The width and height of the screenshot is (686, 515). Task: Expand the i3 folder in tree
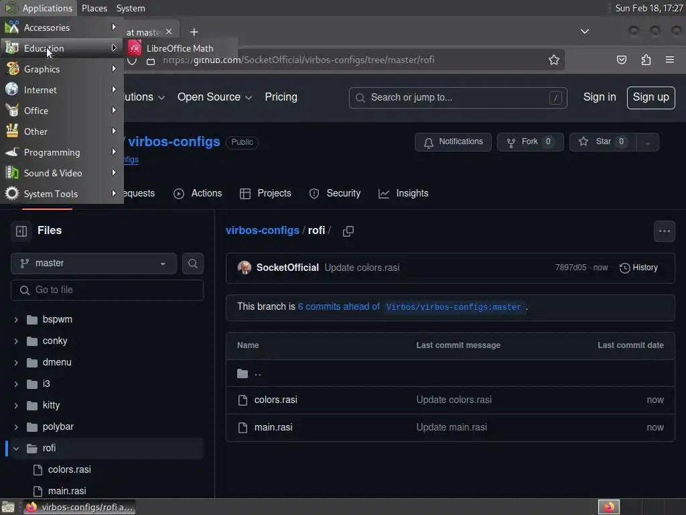point(16,384)
